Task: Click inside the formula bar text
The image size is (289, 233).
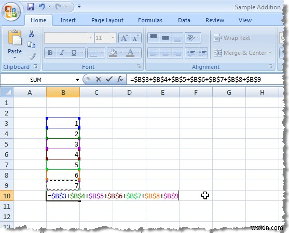Action: 196,79
